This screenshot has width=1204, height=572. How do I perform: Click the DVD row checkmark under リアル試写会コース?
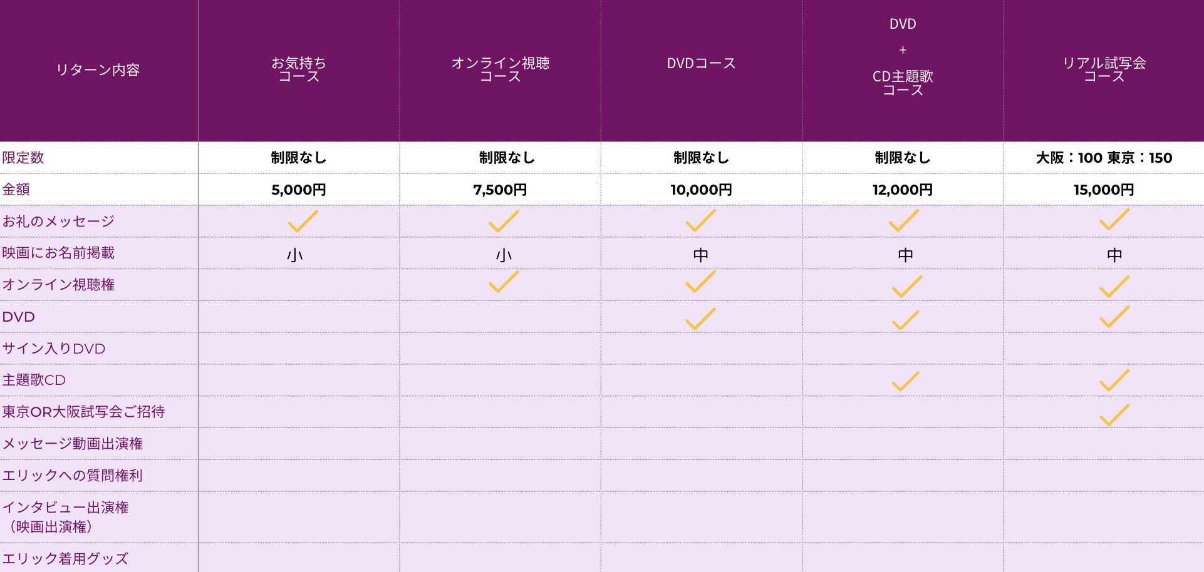coord(1114,317)
